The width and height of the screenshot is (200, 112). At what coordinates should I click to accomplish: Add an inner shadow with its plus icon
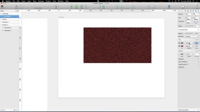point(198,62)
